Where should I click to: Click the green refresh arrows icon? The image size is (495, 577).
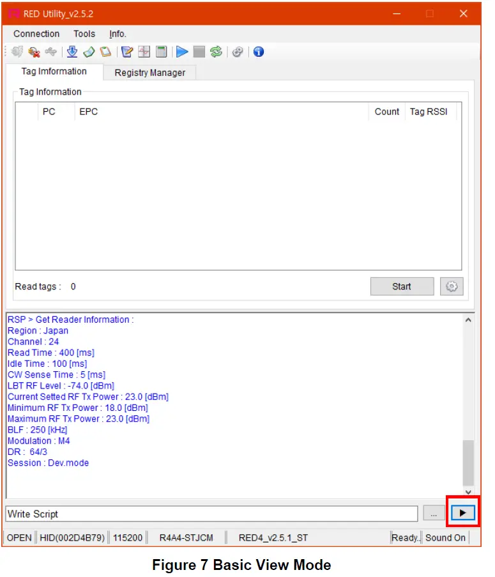pos(217,52)
